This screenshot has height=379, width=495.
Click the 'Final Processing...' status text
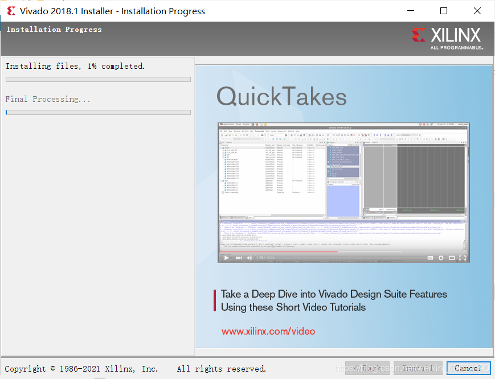[x=48, y=99]
